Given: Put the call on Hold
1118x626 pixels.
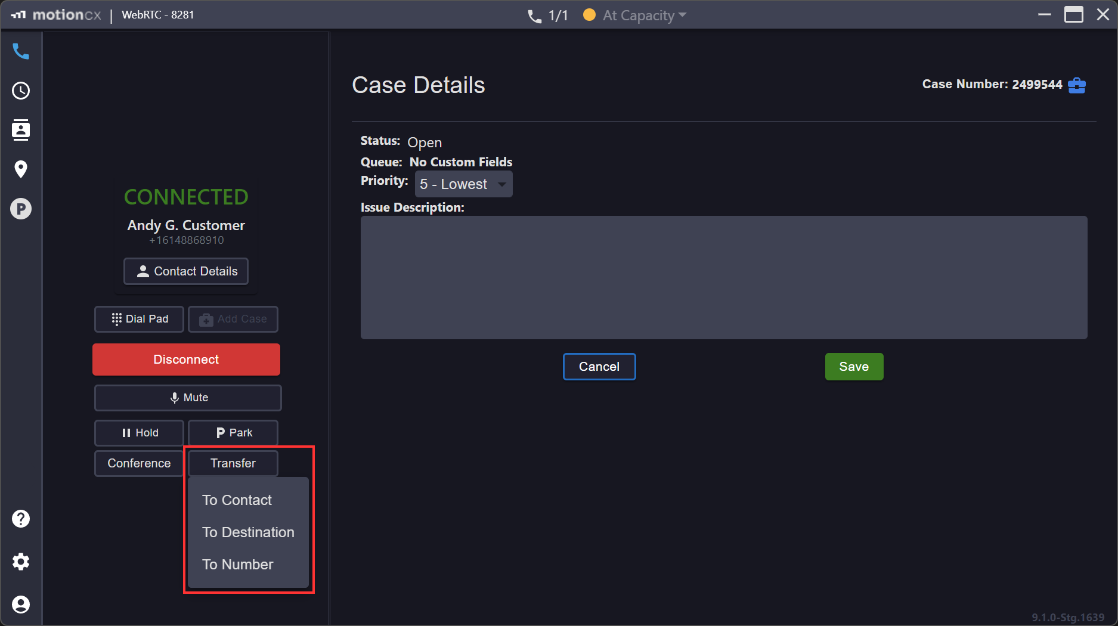Looking at the screenshot, I should point(139,433).
